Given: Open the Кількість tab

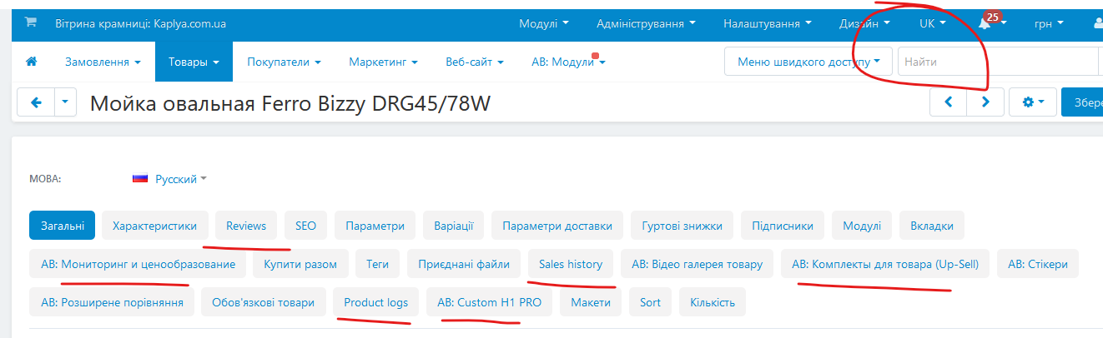Looking at the screenshot, I should pos(713,302).
